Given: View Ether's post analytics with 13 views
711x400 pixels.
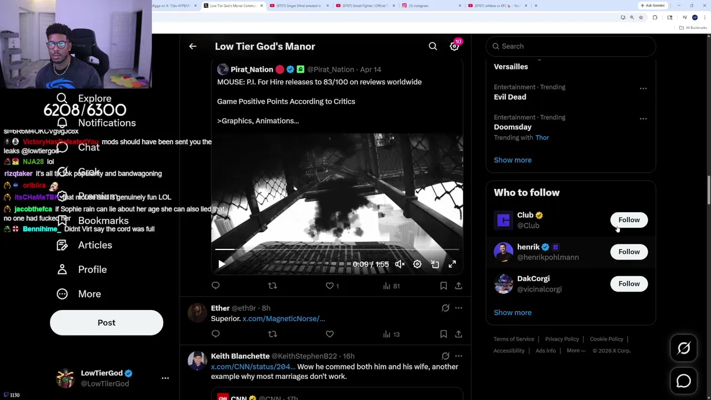Looking at the screenshot, I should [391, 334].
